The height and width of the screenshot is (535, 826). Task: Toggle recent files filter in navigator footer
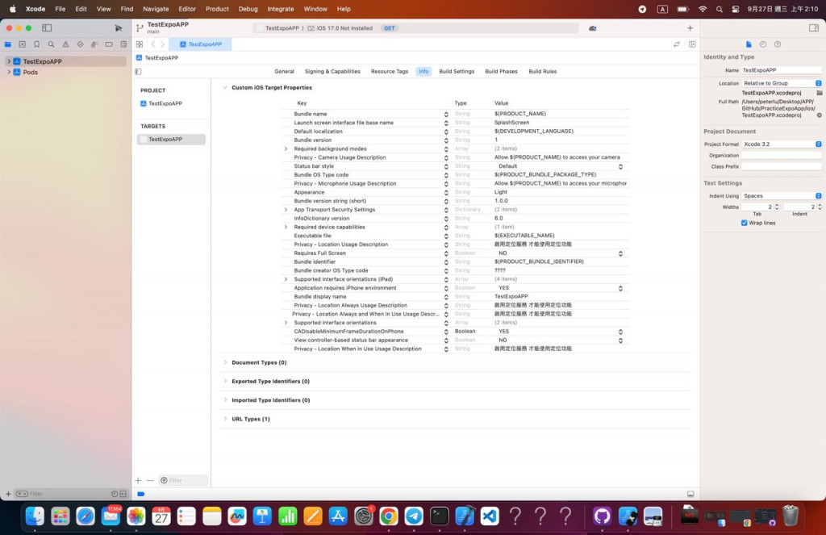tap(115, 494)
